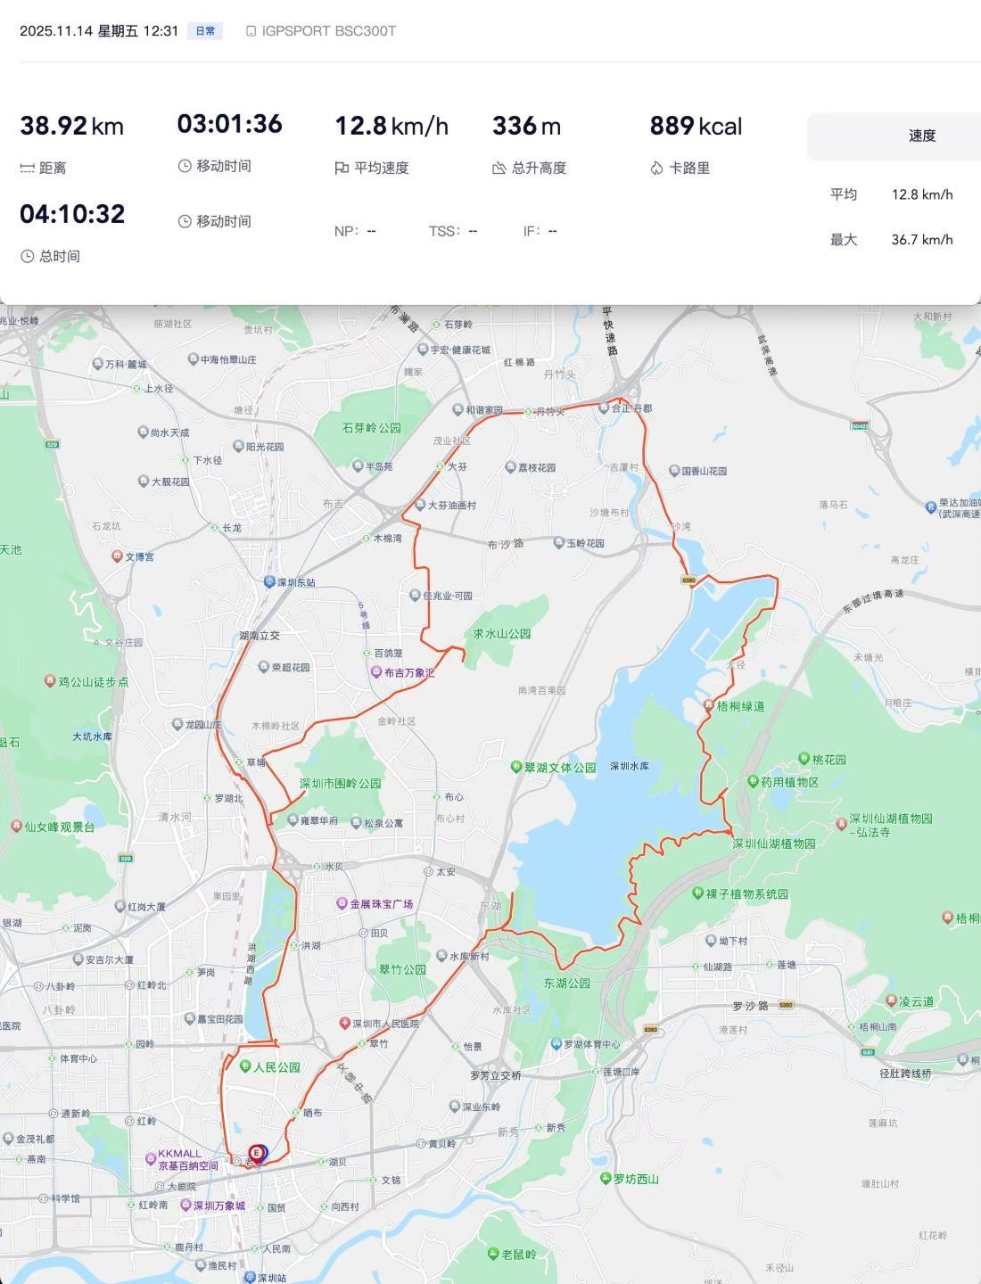Click the clock icon beside 总时间
The height and width of the screenshot is (1284, 981).
[27, 257]
